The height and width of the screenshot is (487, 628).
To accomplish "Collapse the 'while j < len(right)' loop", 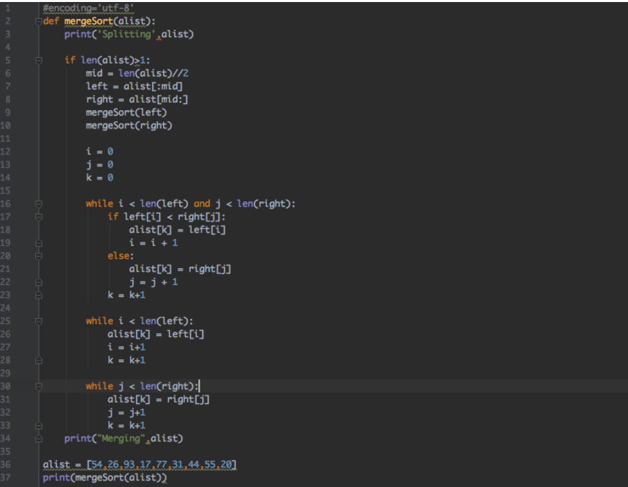I will 39,386.
